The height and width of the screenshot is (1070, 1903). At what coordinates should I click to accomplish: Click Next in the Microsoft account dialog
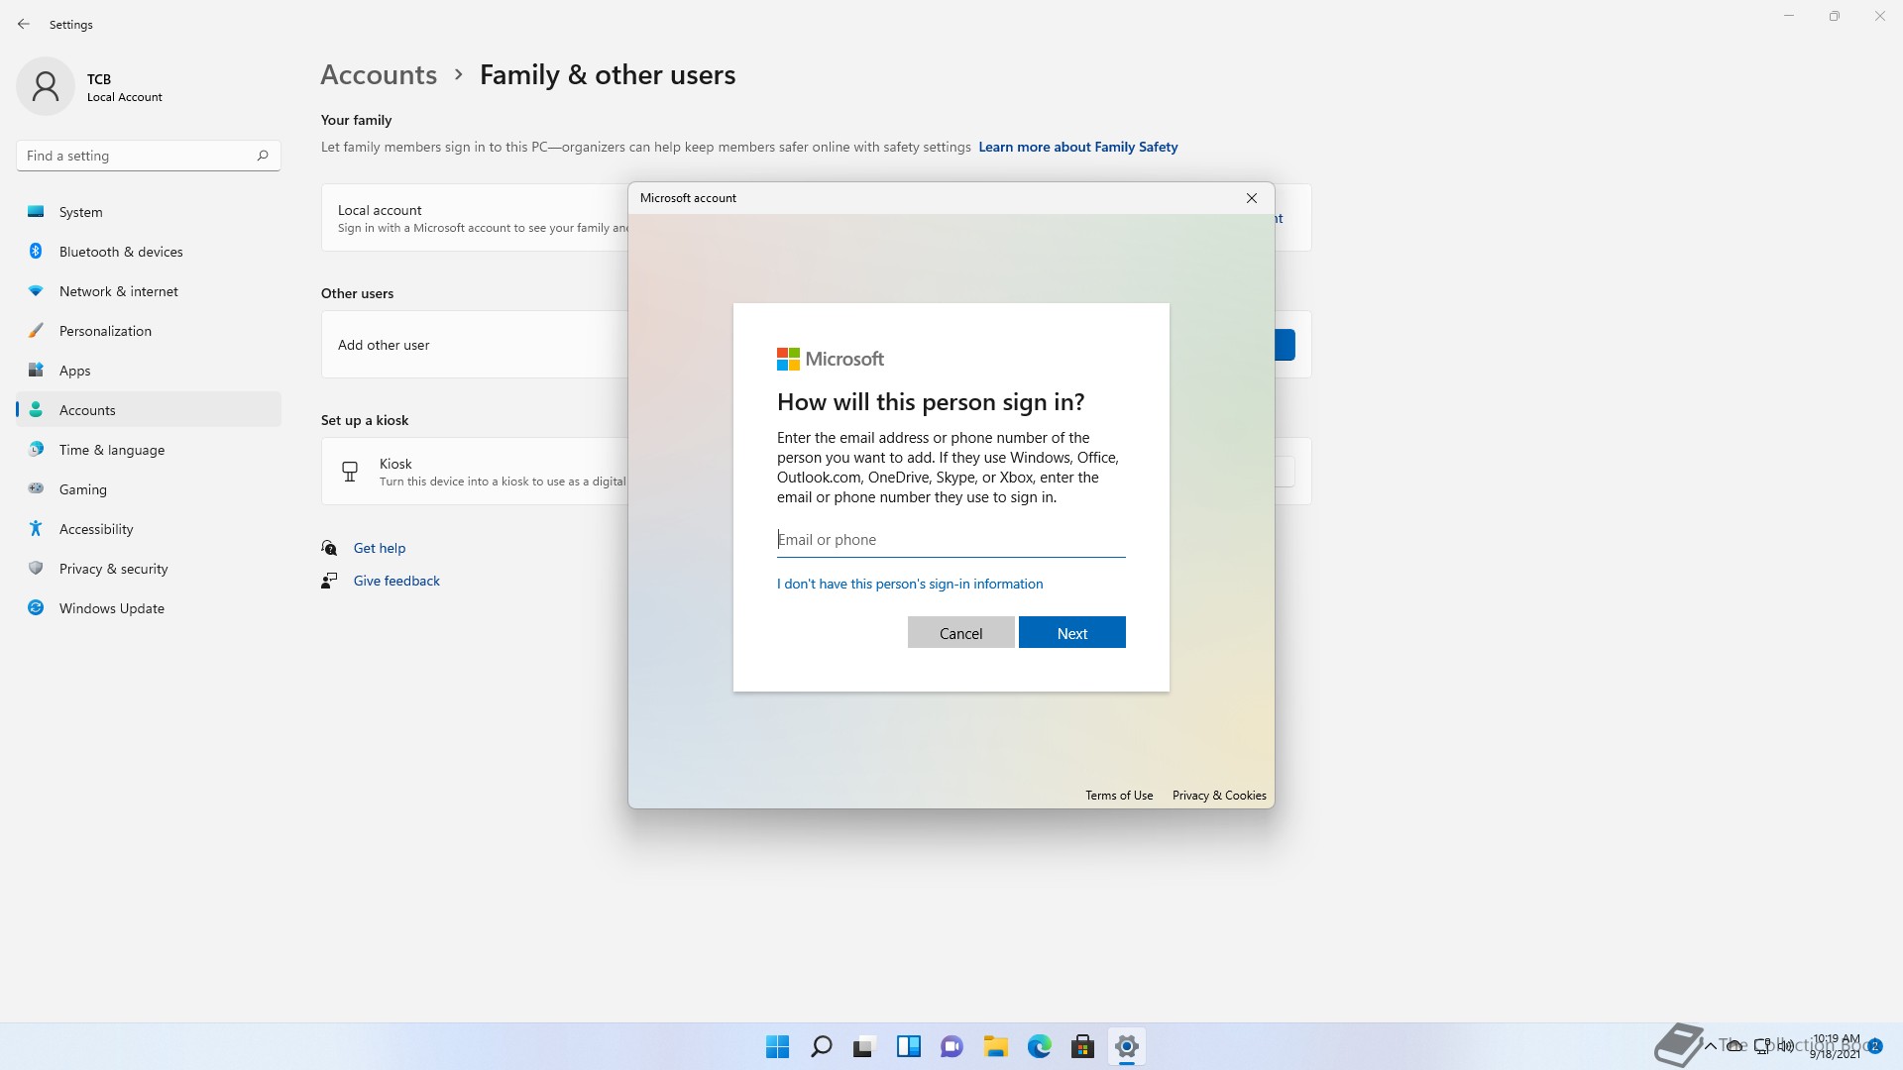(1071, 633)
